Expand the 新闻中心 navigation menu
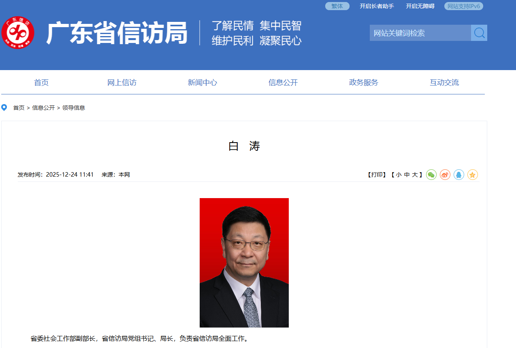516x348 pixels. pyautogui.click(x=203, y=82)
